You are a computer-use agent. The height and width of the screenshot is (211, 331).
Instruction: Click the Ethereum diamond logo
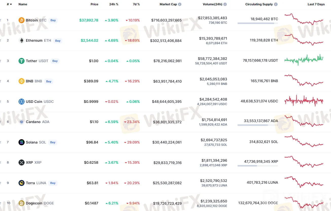22,40
